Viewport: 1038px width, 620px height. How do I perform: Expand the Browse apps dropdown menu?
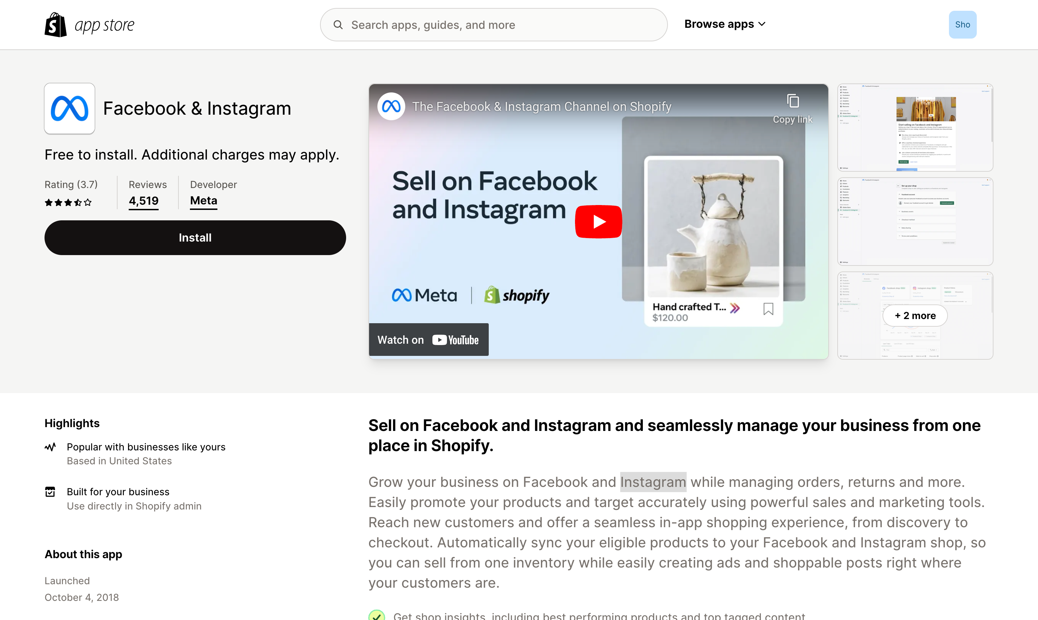(x=725, y=24)
